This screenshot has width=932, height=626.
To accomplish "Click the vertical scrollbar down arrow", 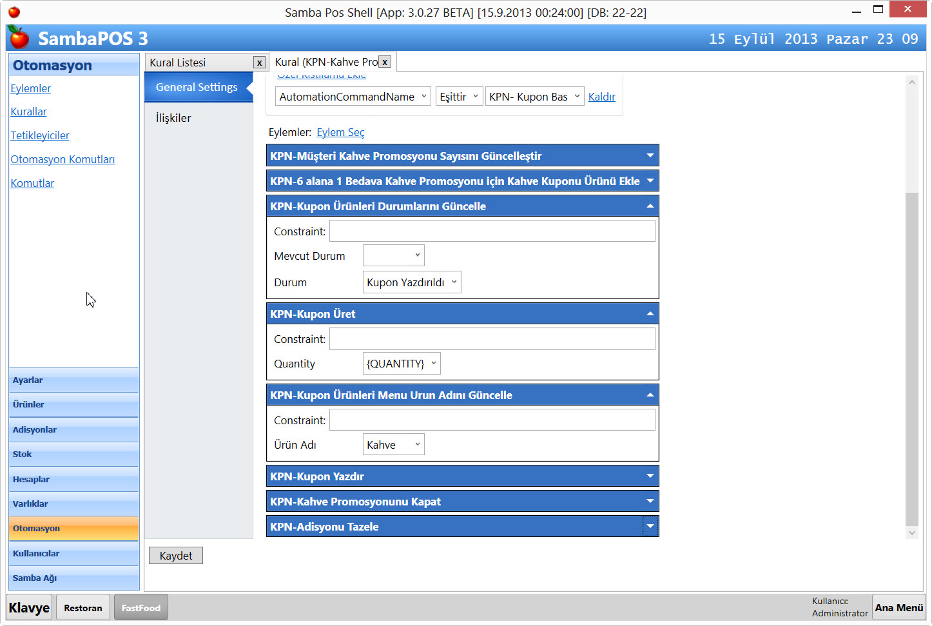I will click(x=911, y=533).
